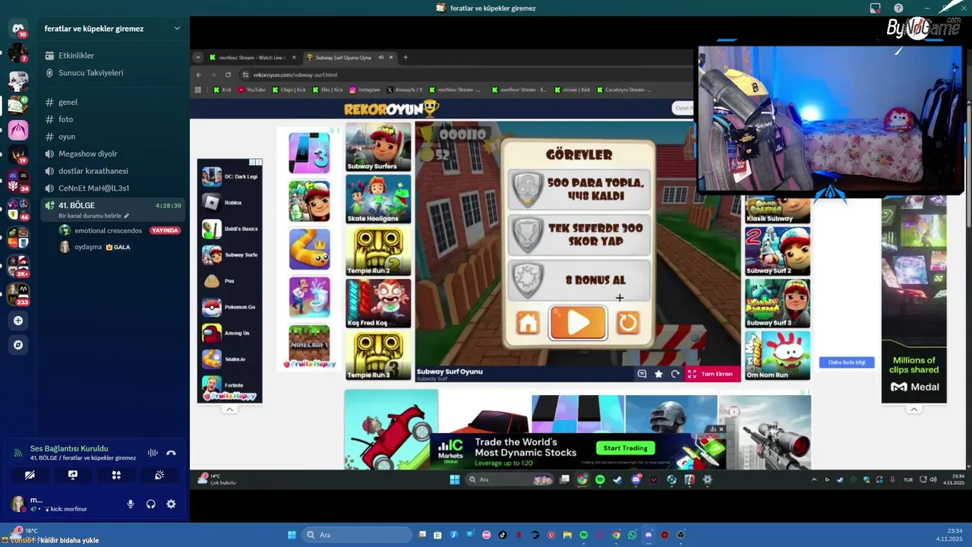Image resolution: width=972 pixels, height=547 pixels.
Task: Open the Temple Run 2 game thumbnail
Action: pos(378,251)
